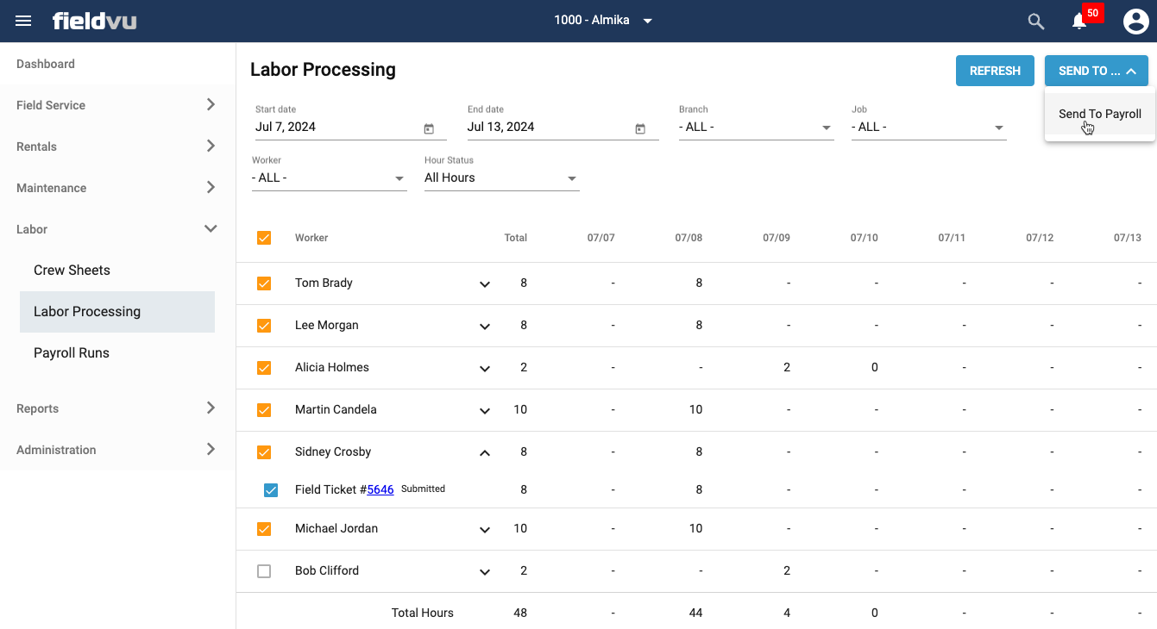Uncheck Tom Brady's checkbox

pos(264,283)
